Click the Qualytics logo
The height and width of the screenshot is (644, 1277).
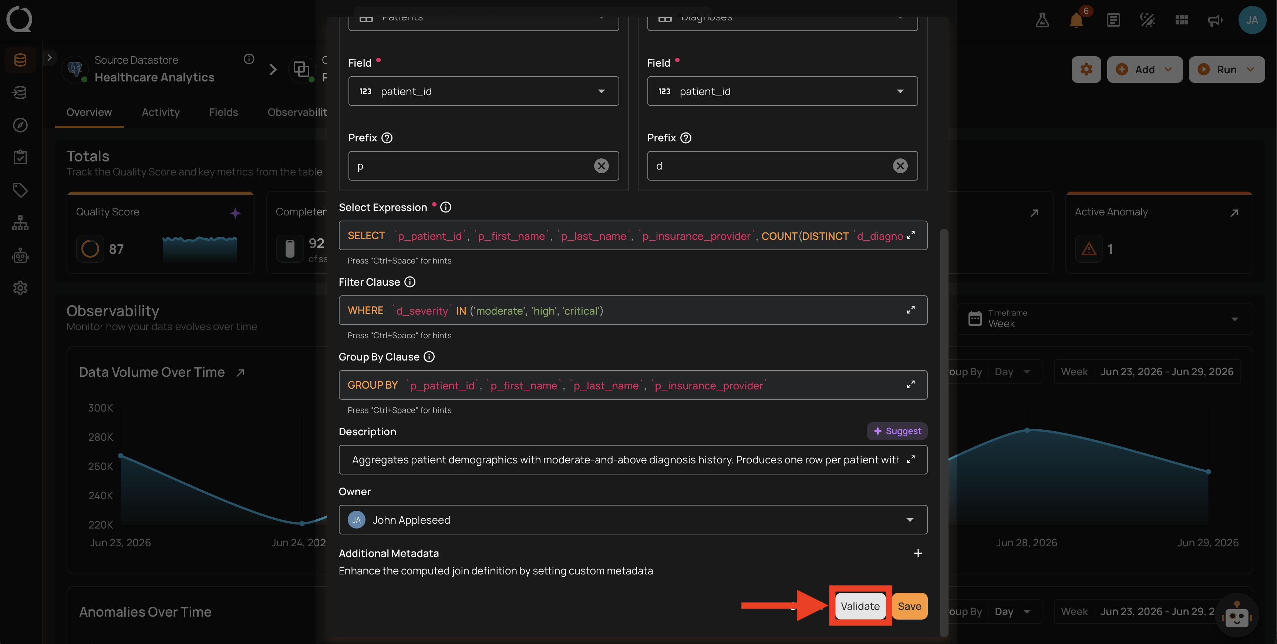tap(19, 19)
